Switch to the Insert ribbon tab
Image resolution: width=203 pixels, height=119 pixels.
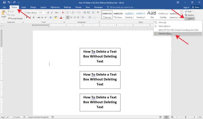[24, 7]
